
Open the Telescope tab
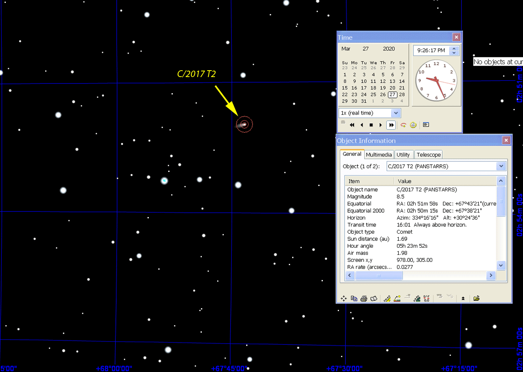(x=429, y=155)
